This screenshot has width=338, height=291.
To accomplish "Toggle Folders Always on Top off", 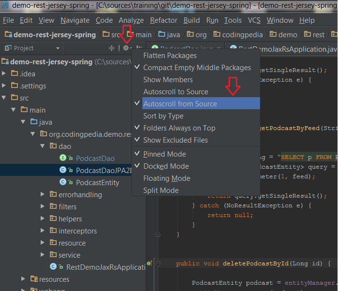I will tap(179, 128).
